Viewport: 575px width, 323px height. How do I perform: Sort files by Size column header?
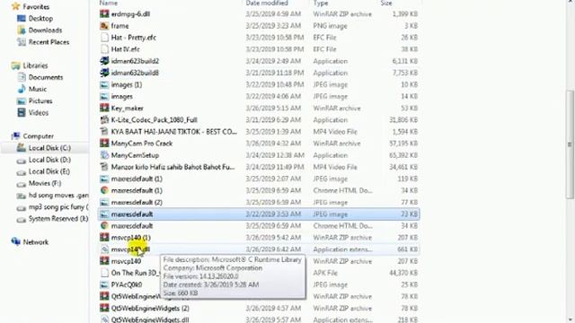tap(386, 3)
